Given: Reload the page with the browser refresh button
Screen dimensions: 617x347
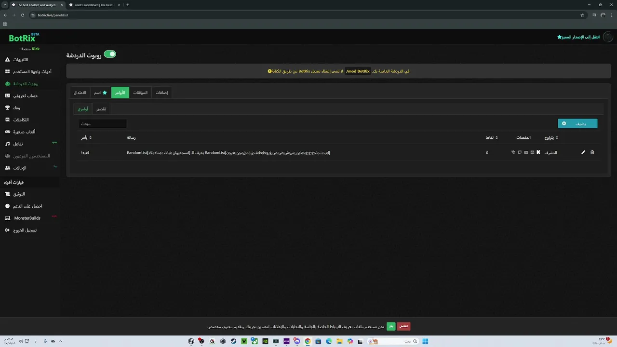Looking at the screenshot, I should tap(23, 15).
